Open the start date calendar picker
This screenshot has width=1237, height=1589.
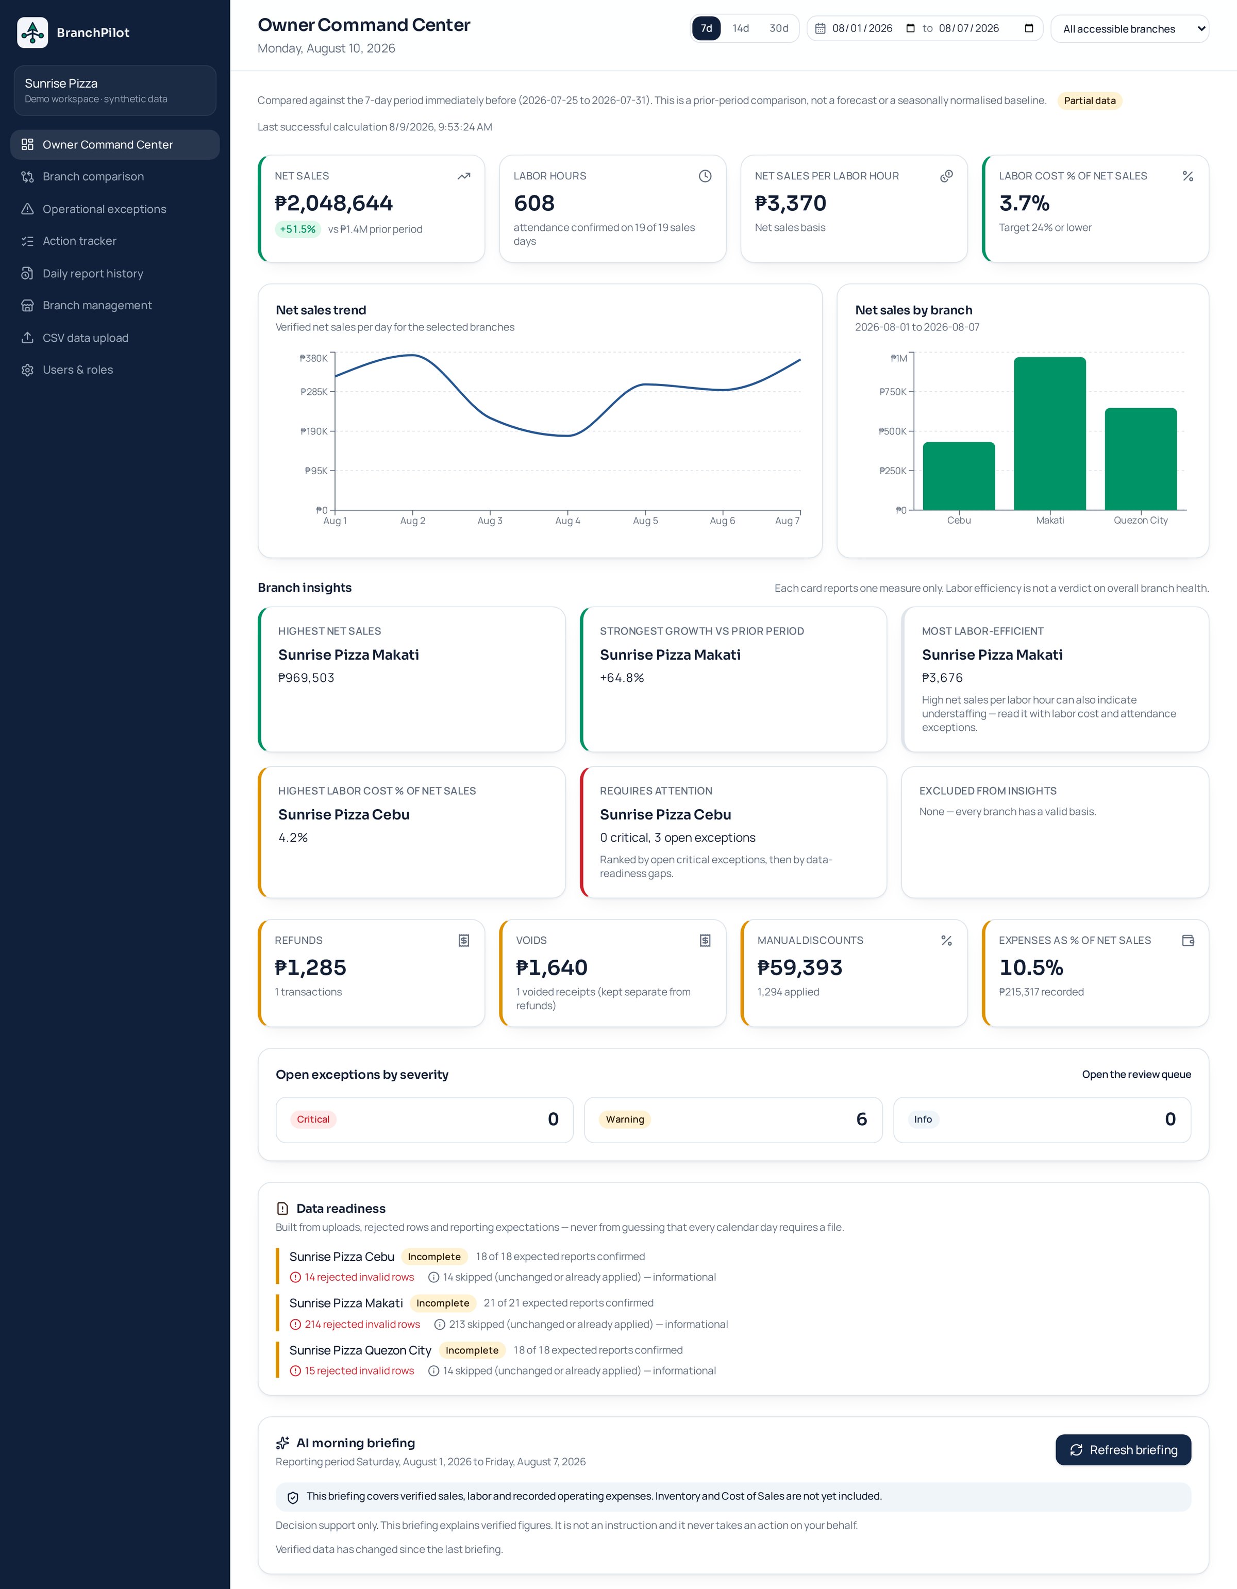(910, 28)
